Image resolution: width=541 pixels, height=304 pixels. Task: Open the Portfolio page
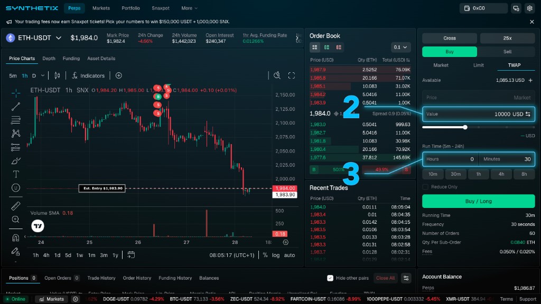131,8
